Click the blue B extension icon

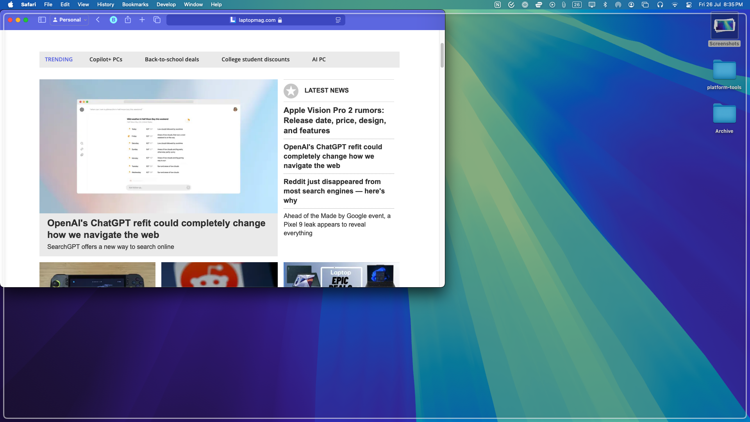tap(113, 20)
